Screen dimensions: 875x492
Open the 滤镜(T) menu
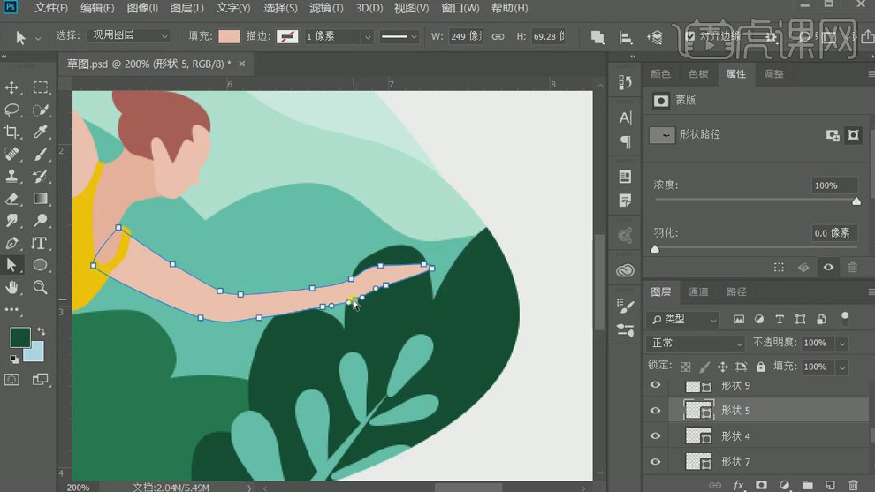(328, 8)
